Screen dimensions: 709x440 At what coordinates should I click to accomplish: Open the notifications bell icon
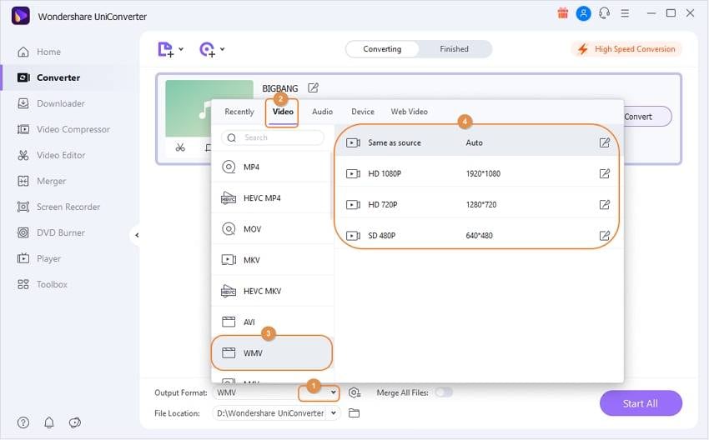[49, 422]
